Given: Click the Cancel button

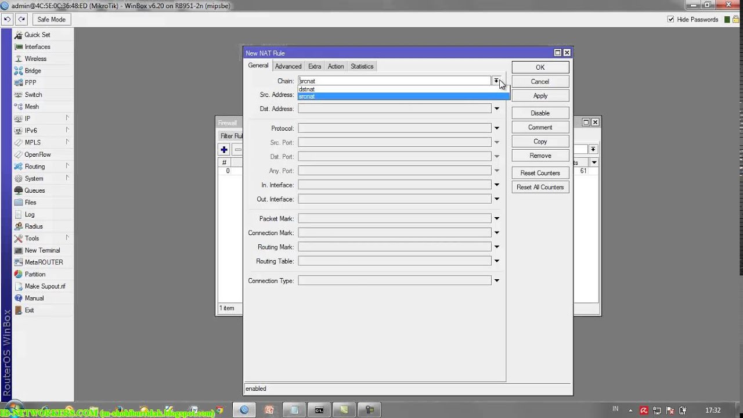Looking at the screenshot, I should click(x=540, y=82).
